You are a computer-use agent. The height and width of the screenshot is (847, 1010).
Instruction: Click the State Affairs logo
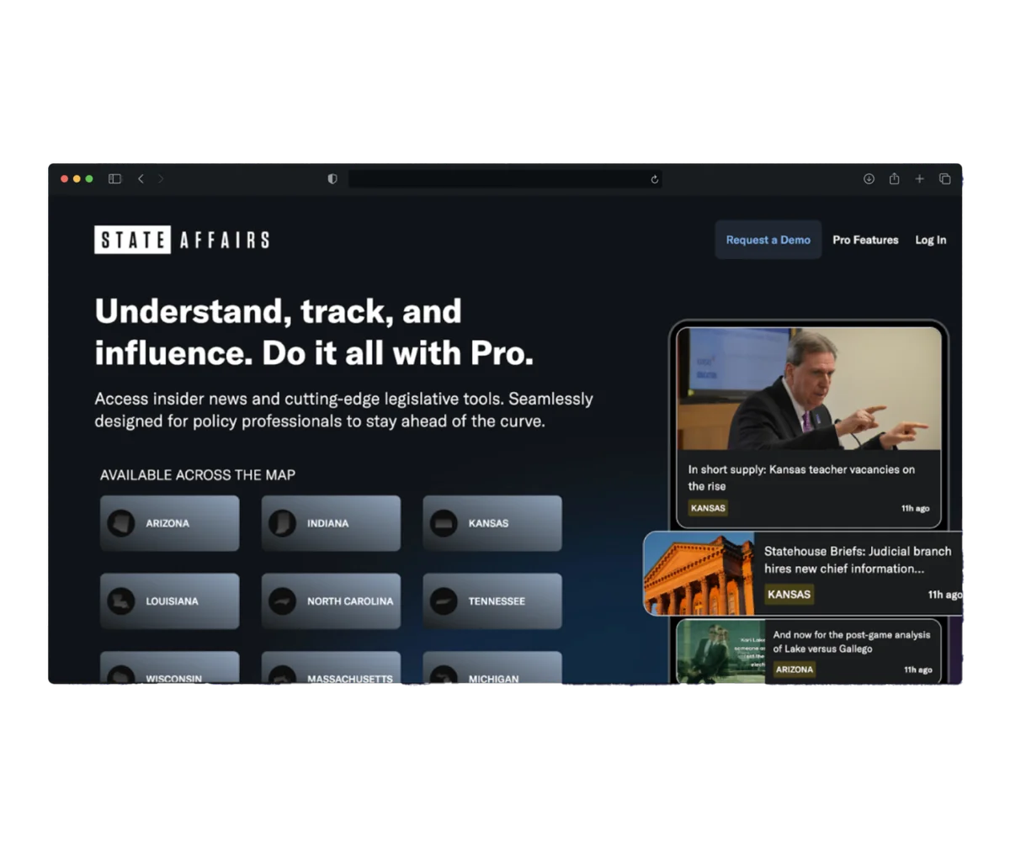(182, 240)
